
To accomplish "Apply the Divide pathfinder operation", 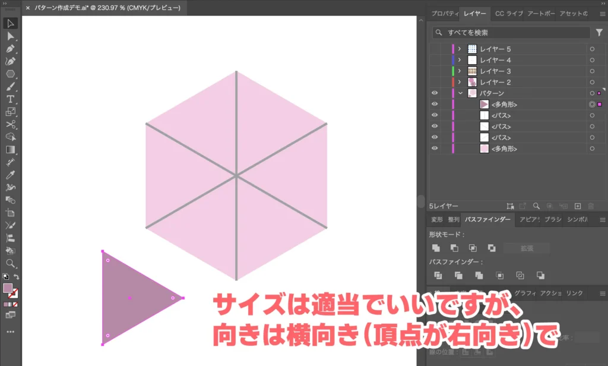I will pyautogui.click(x=438, y=275).
